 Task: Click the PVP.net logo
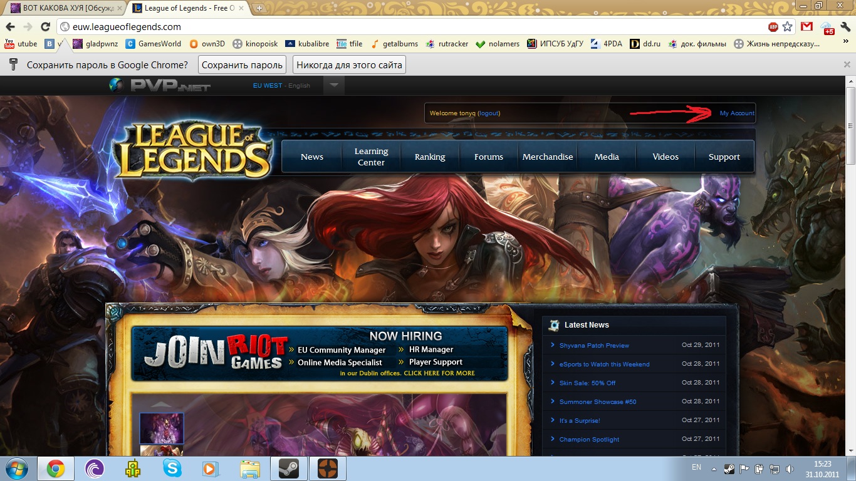click(x=160, y=85)
